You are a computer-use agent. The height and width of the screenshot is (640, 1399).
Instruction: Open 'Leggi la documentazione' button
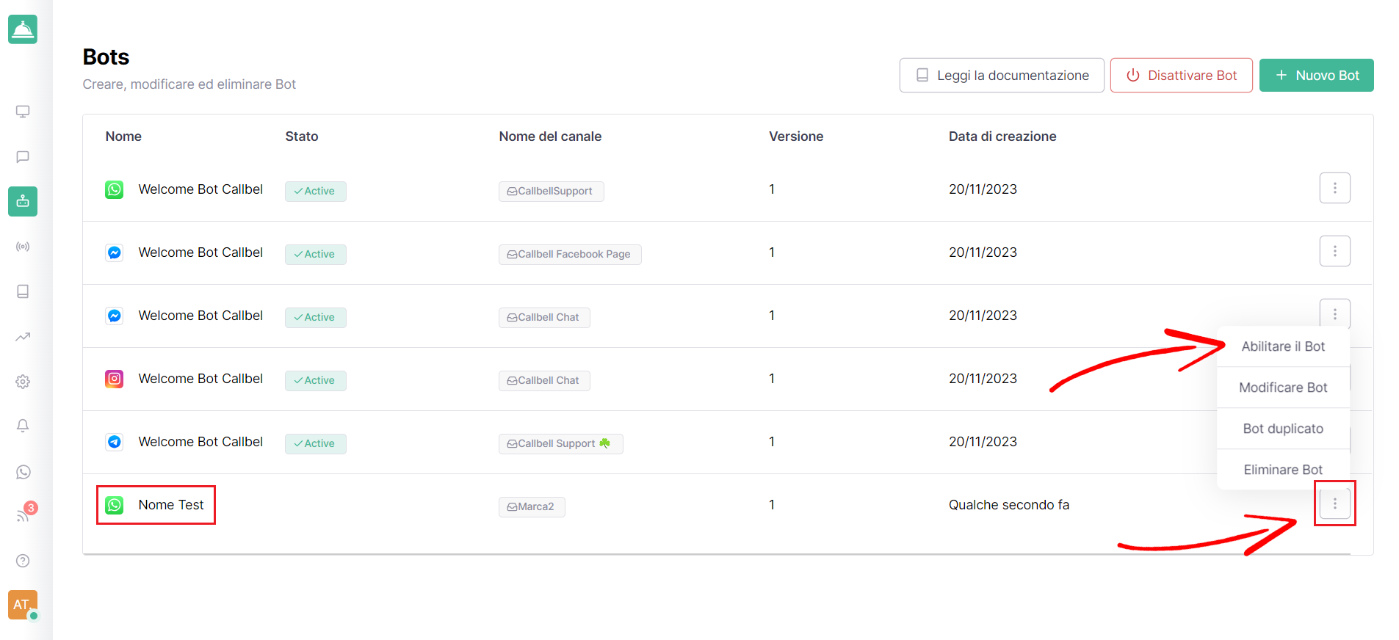point(1002,76)
